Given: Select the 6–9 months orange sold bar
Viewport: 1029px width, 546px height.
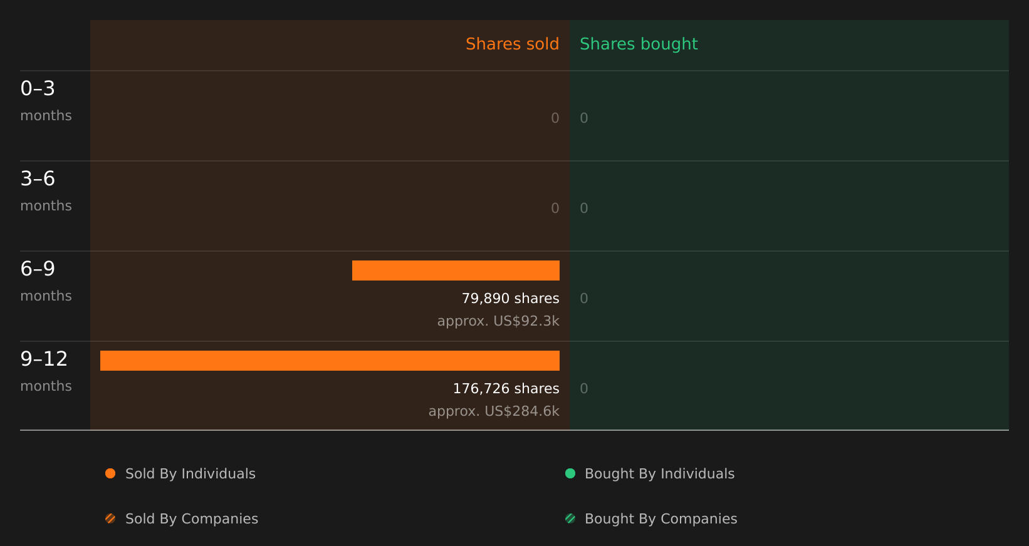Looking at the screenshot, I should click(x=456, y=270).
